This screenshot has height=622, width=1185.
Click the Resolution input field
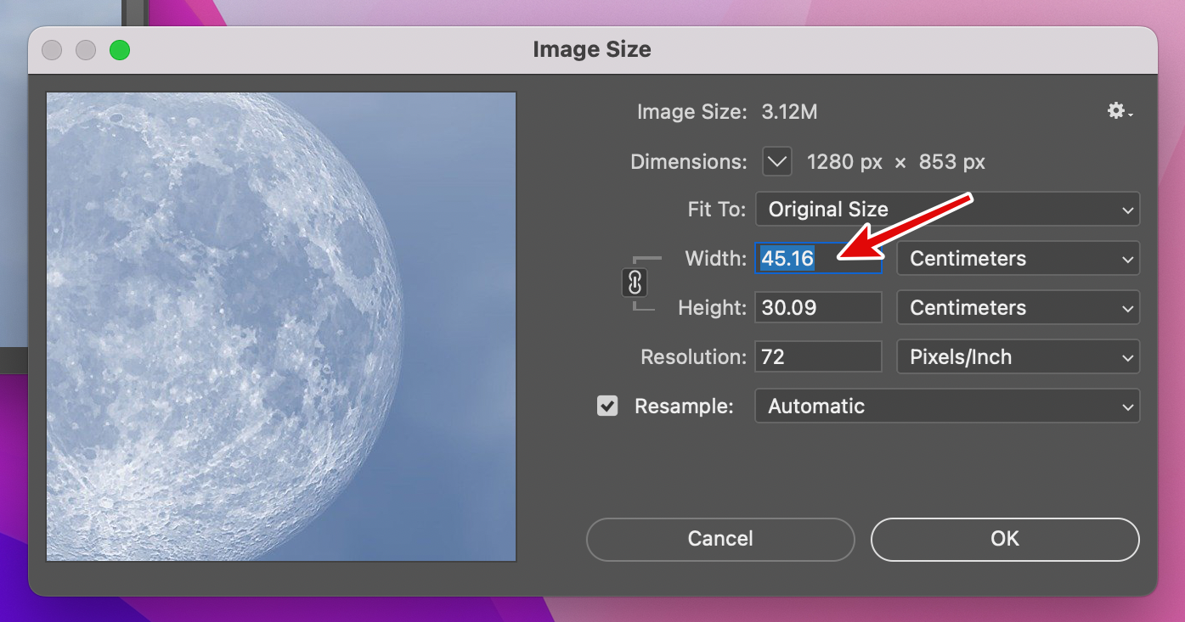click(818, 357)
